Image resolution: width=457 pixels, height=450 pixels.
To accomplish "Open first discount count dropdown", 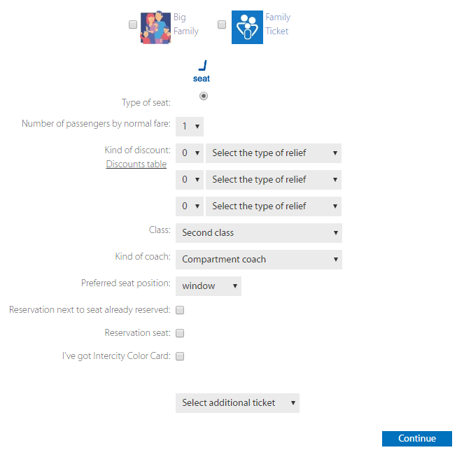I will tap(190, 153).
